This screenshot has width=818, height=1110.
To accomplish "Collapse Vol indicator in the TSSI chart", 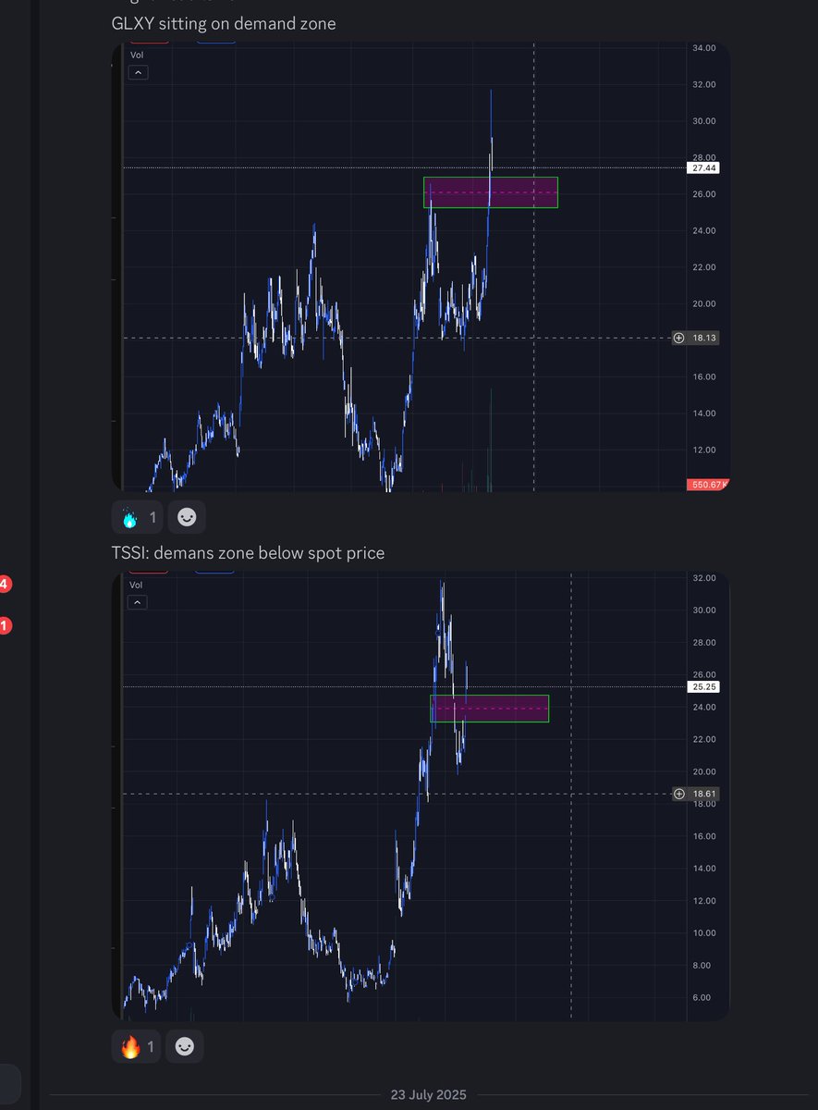I will (137, 602).
